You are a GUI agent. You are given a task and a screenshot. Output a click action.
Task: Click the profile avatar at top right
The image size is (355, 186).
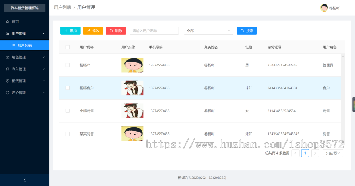click(324, 8)
